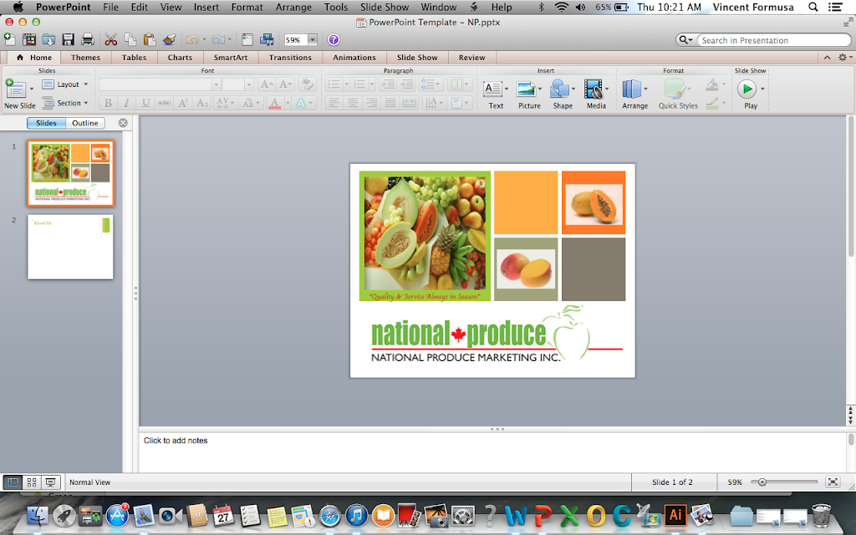Open the Charts ribbon tab
Image resolution: width=856 pixels, height=535 pixels.
point(181,58)
